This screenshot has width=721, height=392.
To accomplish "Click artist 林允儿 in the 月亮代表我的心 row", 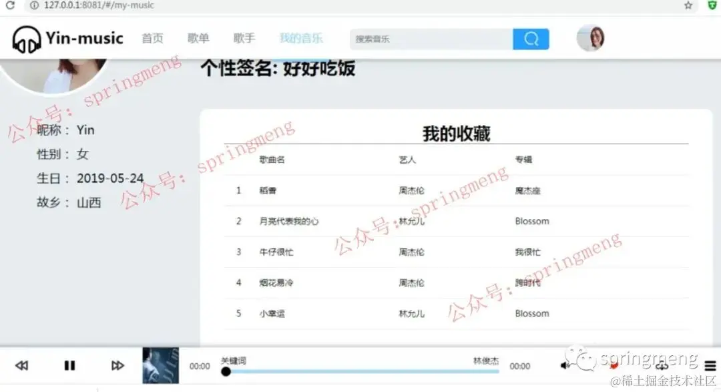I will (x=411, y=221).
